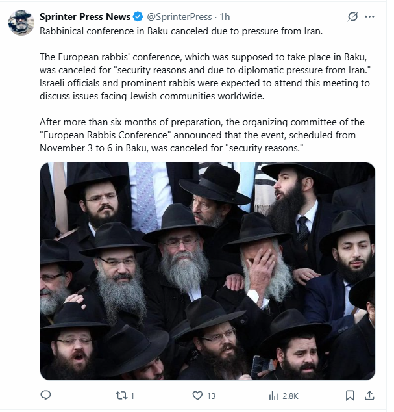This screenshot has width=394, height=412.
Task: Click the paragraph beginning 'The European rabbis' conference'
Action: [205, 77]
